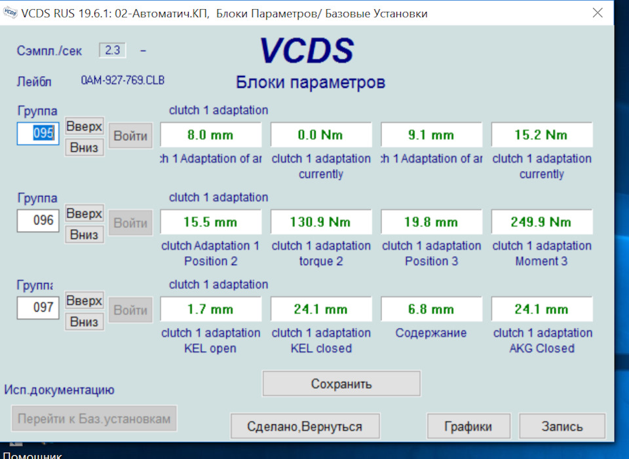Close the VCDS parameter blocks window
The width and height of the screenshot is (629, 459).
pyautogui.click(x=598, y=13)
